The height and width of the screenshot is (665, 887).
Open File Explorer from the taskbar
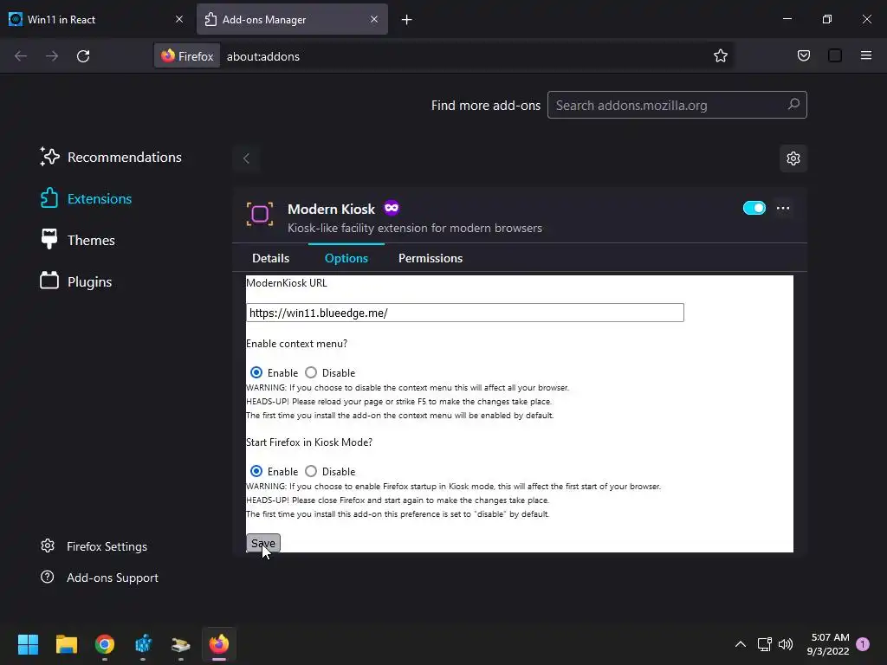[x=66, y=644]
